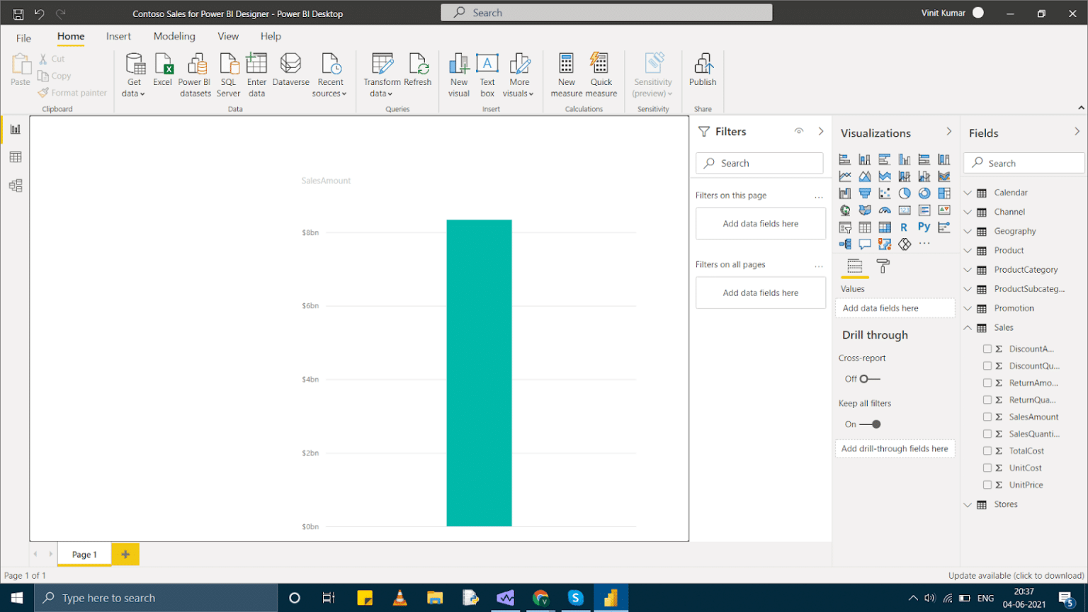Select the gauge visualization icon
Screen dimensions: 1088x612
[884, 210]
